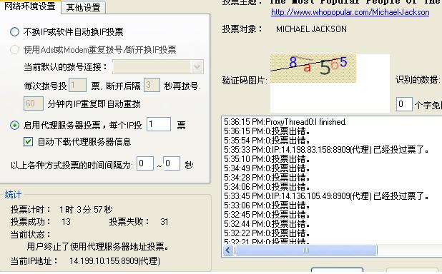Click the log's horizontal scrollbar thumb
The height and width of the screenshot is (274, 442).
tap(306, 250)
